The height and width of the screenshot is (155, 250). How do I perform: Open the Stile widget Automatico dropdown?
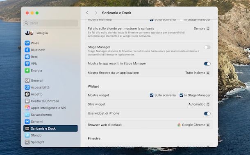[x=199, y=104]
